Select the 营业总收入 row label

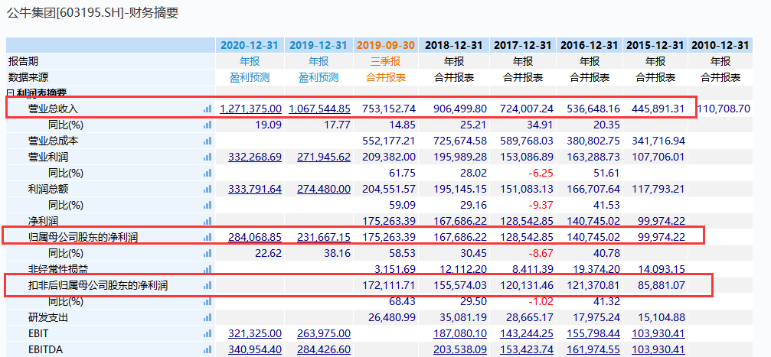pos(53,109)
